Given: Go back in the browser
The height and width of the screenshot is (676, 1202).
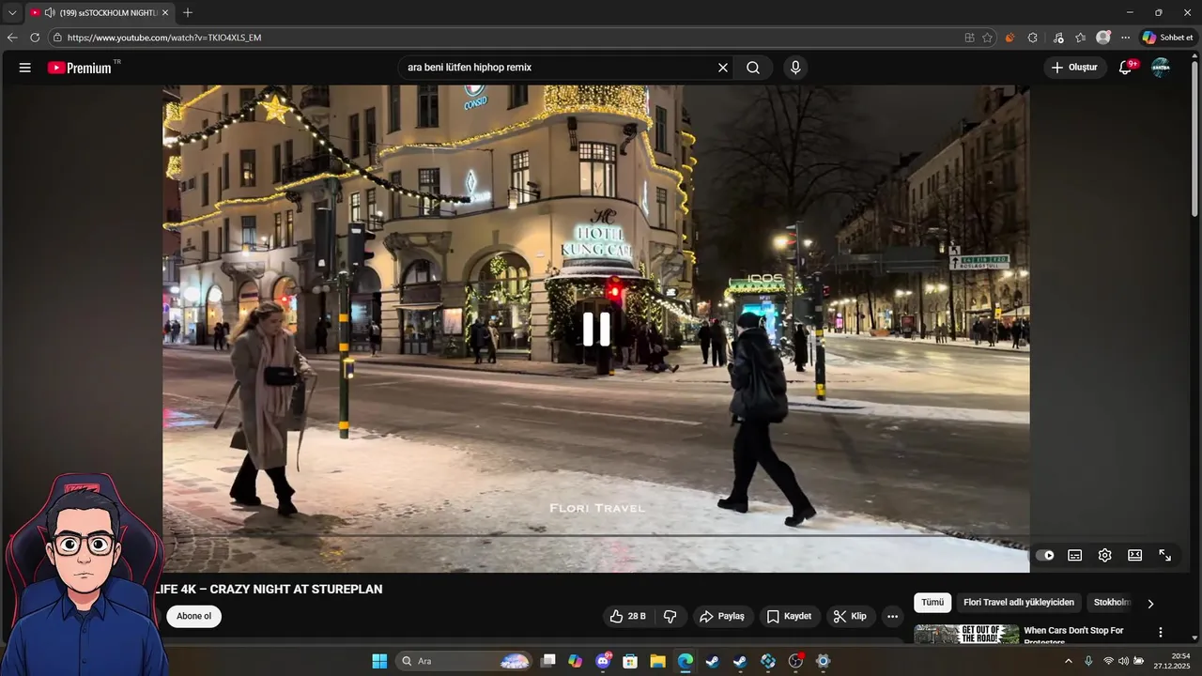Looking at the screenshot, I should pyautogui.click(x=12, y=38).
